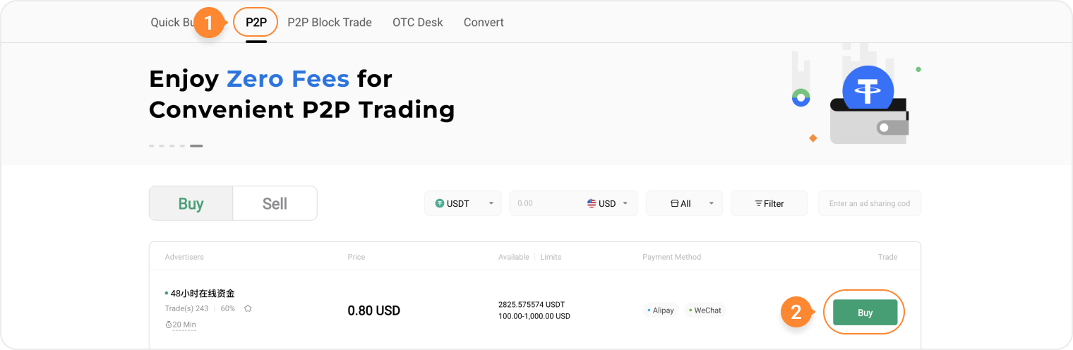Focus the ad sharing code input field
The image size is (1073, 350).
(869, 203)
